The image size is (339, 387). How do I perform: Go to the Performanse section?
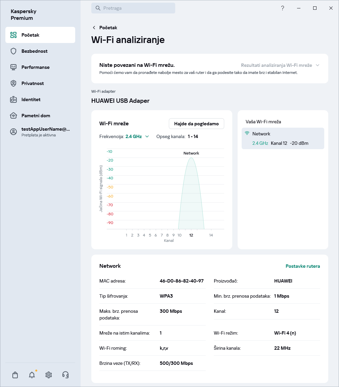pos(35,67)
